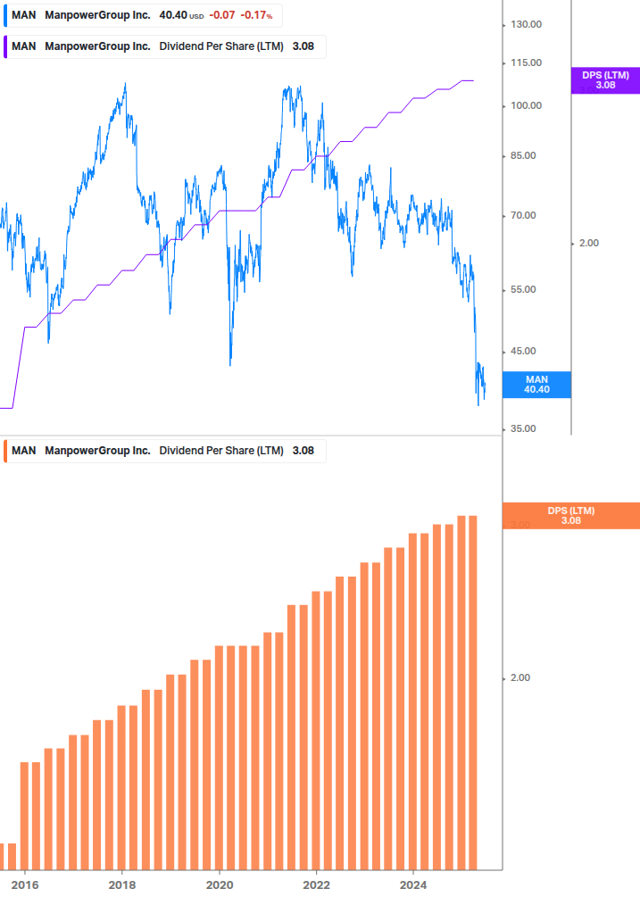The image size is (640, 897).
Task: Click the 35.00 price axis label
Action: point(523,429)
